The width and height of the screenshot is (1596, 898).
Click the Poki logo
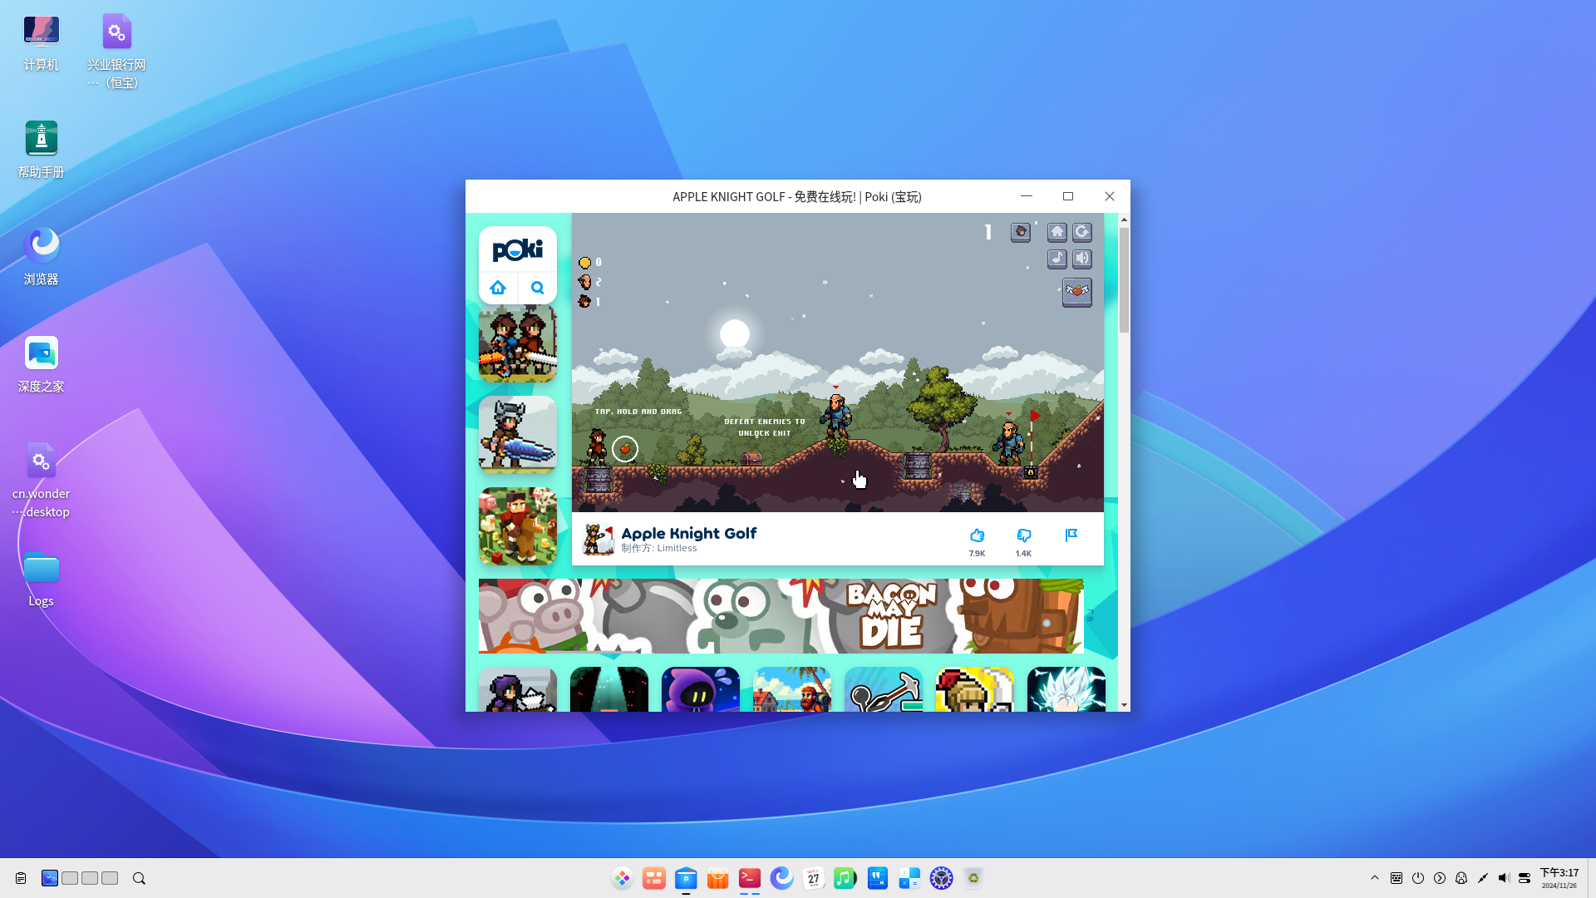tap(517, 249)
